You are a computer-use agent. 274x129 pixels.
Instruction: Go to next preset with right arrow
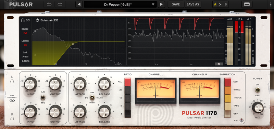161,4
